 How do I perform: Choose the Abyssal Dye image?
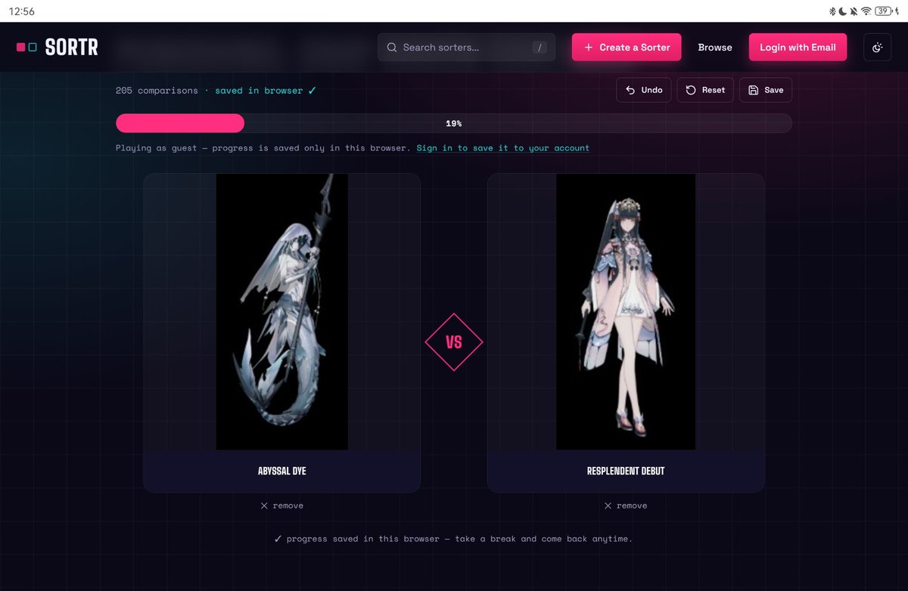click(282, 312)
